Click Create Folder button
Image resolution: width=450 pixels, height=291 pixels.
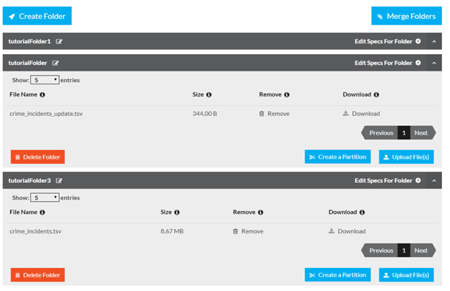tap(37, 16)
